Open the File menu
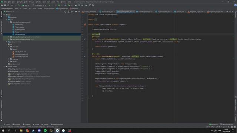This screenshot has height=133, width=237. pyautogui.click(x=6, y=2)
